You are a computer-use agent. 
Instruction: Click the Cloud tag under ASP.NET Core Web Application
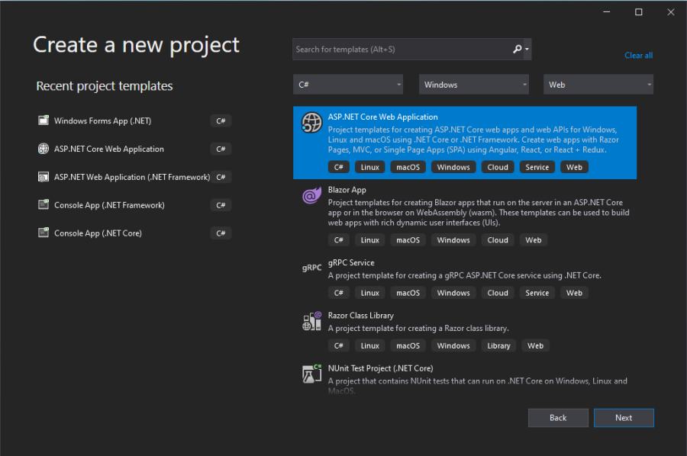click(x=498, y=167)
